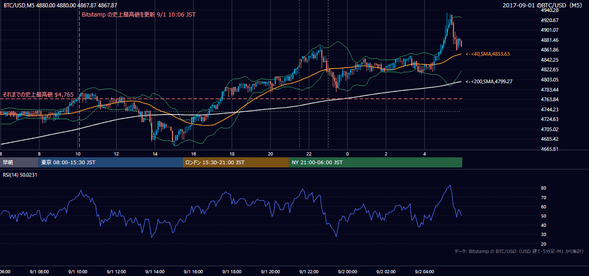Image resolution: width=589 pixels, height=276 pixels.
Task: Select the 9/1 10:00 date label
Action: 77,272
